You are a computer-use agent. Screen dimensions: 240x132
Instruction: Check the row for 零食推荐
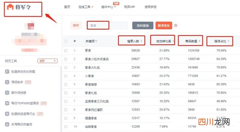coord(66,84)
